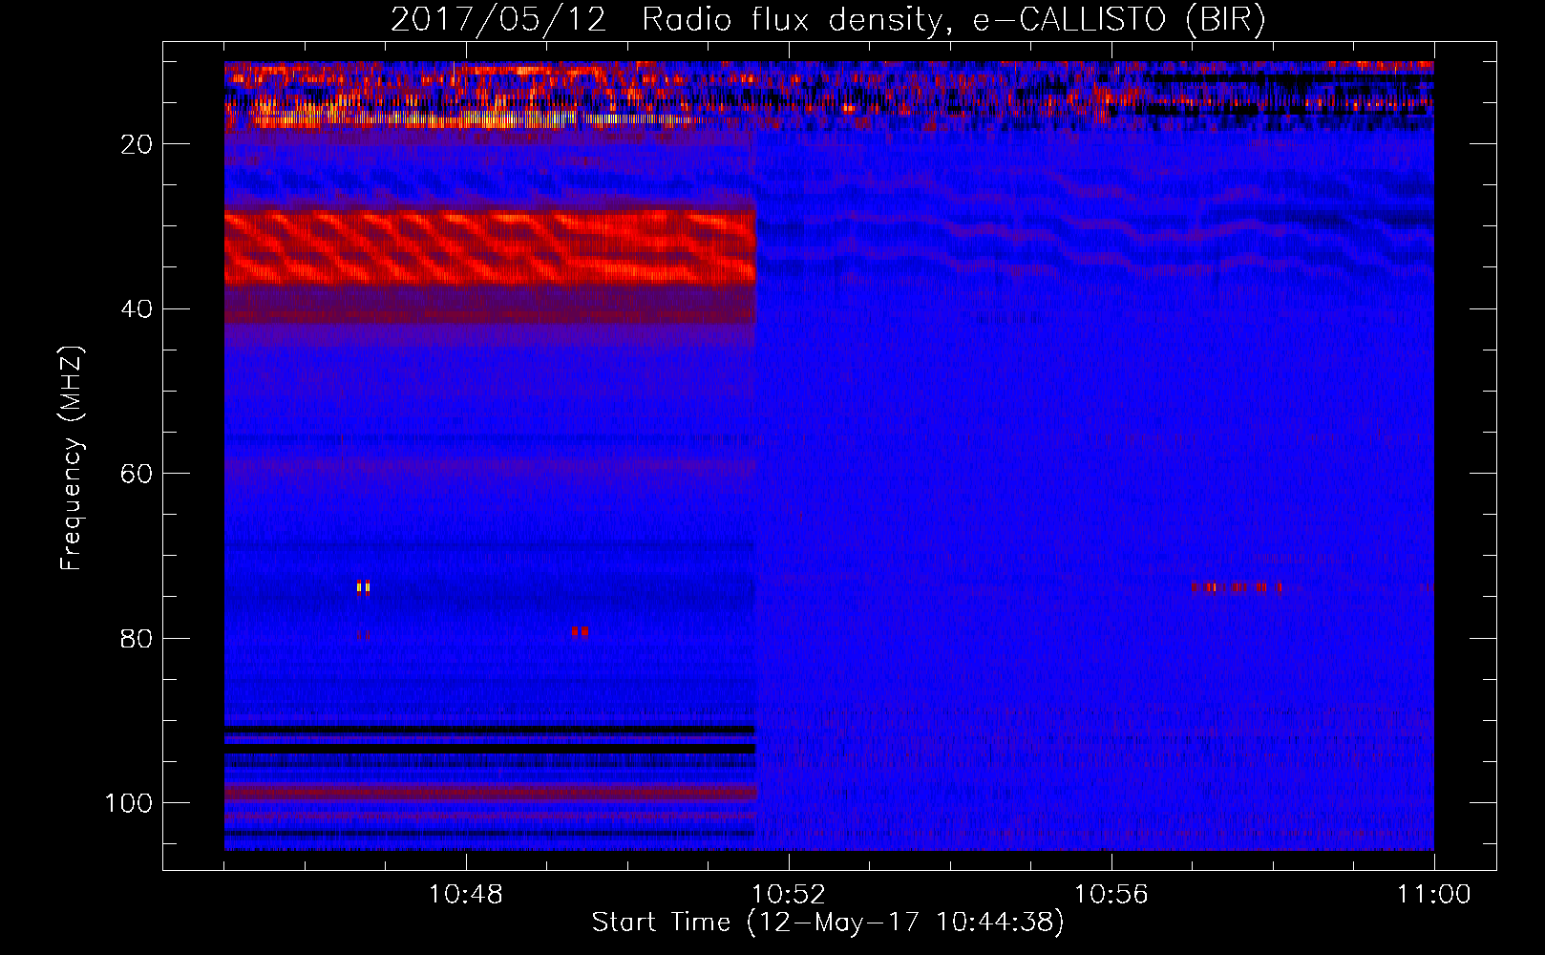Click the red striped interference band near 30 MHz
Image resolution: width=1545 pixels, height=955 pixels.
pos(490,248)
